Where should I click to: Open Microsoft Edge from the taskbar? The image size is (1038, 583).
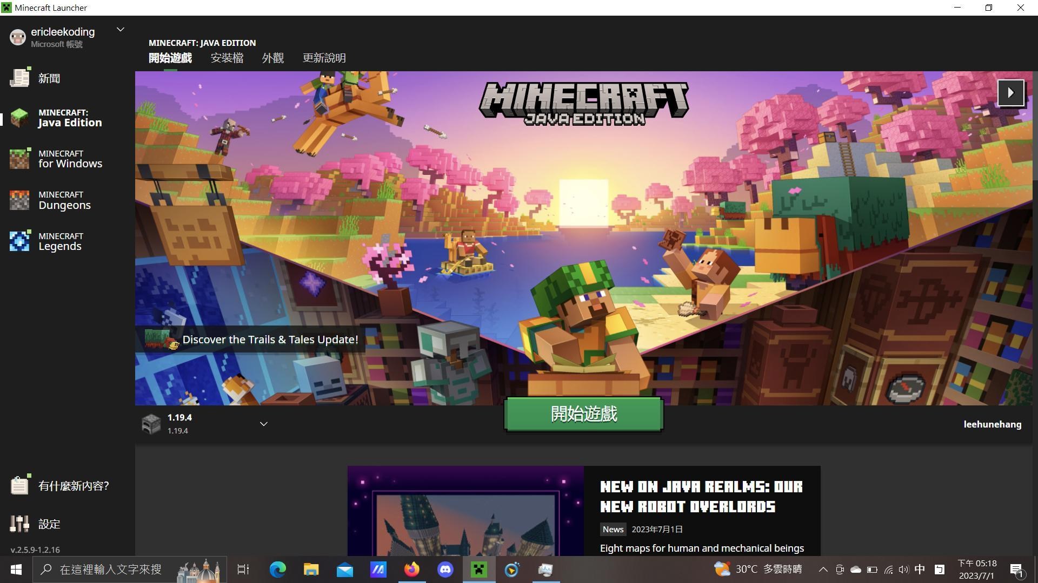point(278,570)
